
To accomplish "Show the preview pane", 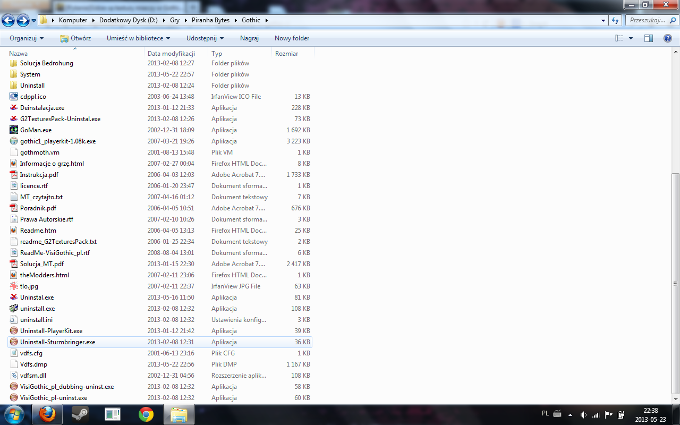I will click(x=649, y=38).
